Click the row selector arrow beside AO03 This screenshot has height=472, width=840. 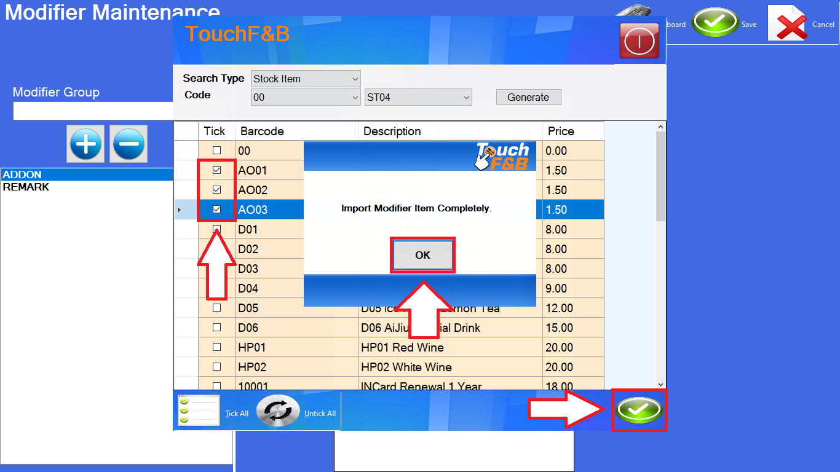179,210
